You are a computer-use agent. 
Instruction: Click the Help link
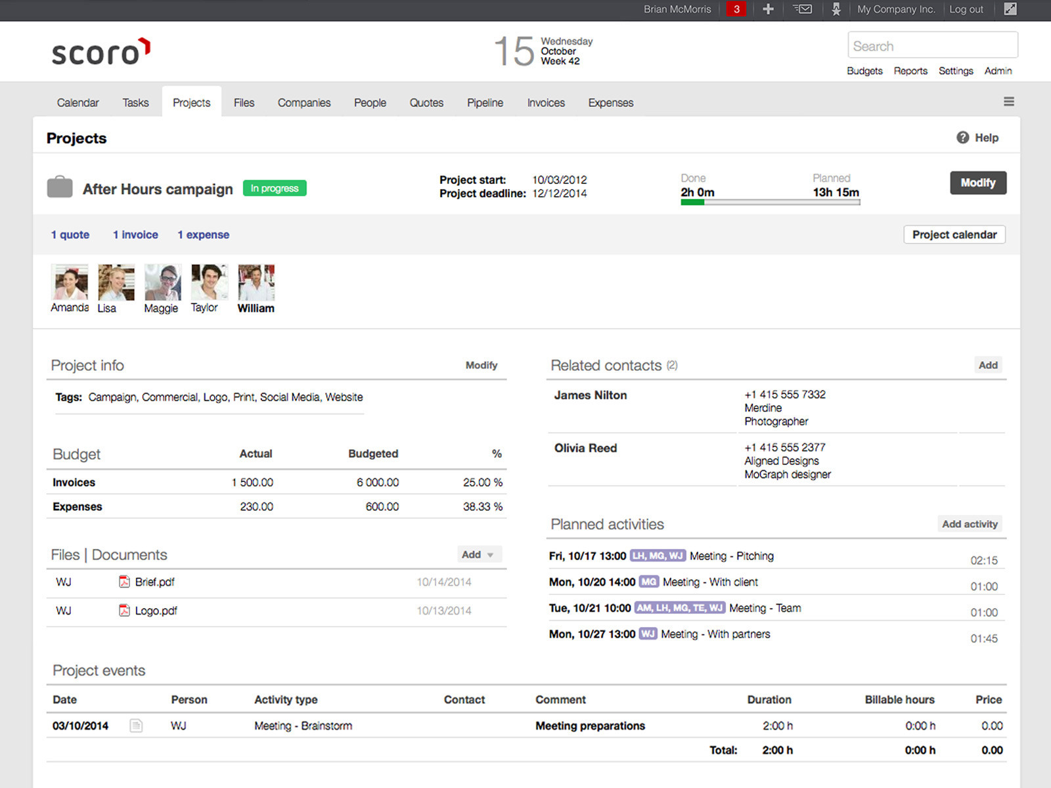click(987, 137)
